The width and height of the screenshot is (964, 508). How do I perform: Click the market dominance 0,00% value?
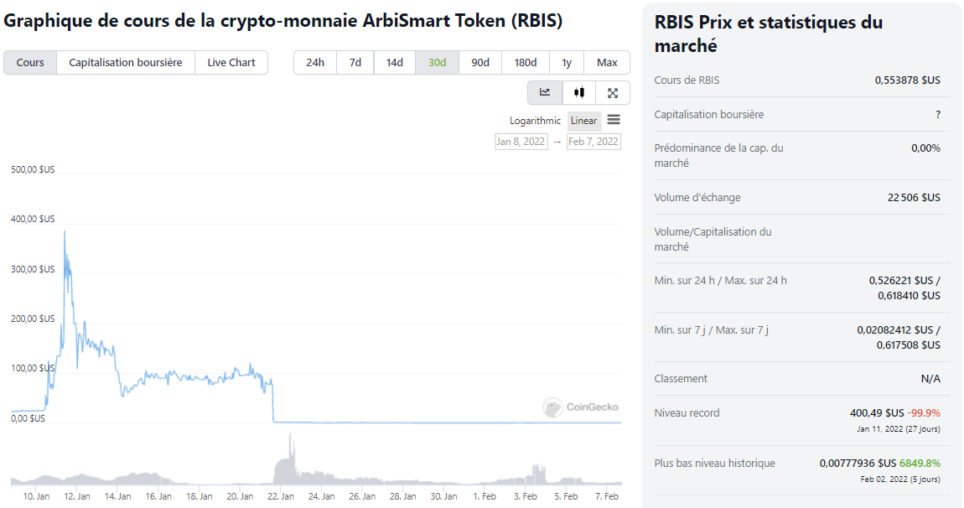coord(926,148)
